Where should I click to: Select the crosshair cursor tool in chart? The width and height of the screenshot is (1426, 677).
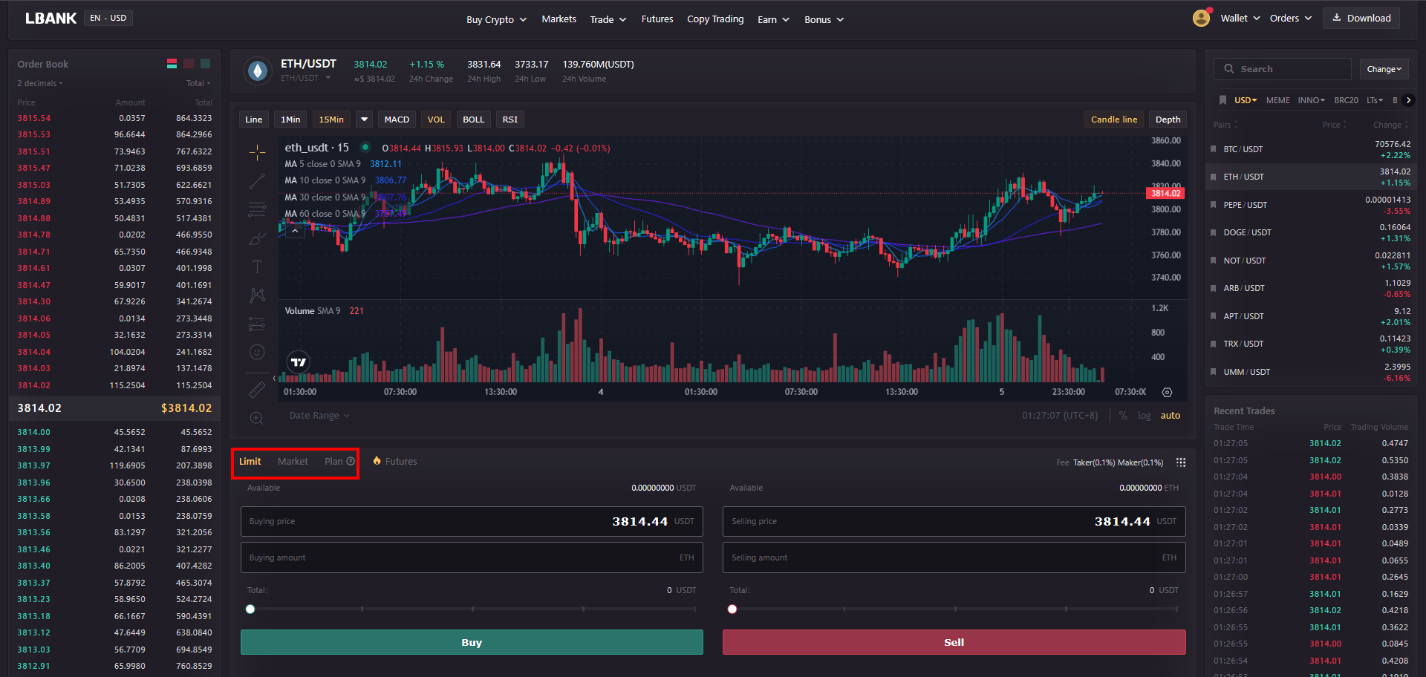(x=257, y=152)
